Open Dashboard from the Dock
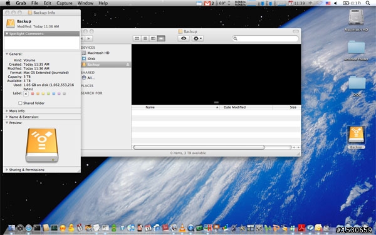This screenshot has width=376, height=235. point(20,228)
